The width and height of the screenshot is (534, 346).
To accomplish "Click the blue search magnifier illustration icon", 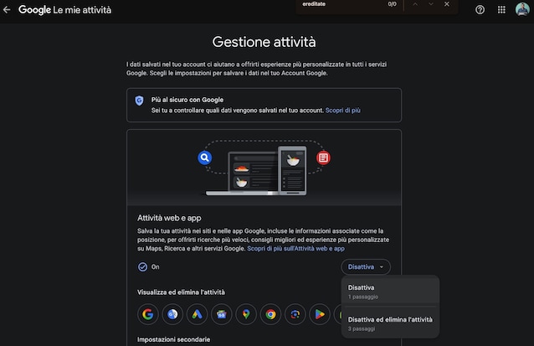I will pyautogui.click(x=205, y=158).
